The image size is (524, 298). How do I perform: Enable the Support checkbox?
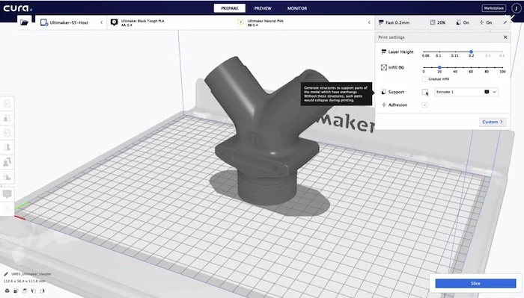424,92
